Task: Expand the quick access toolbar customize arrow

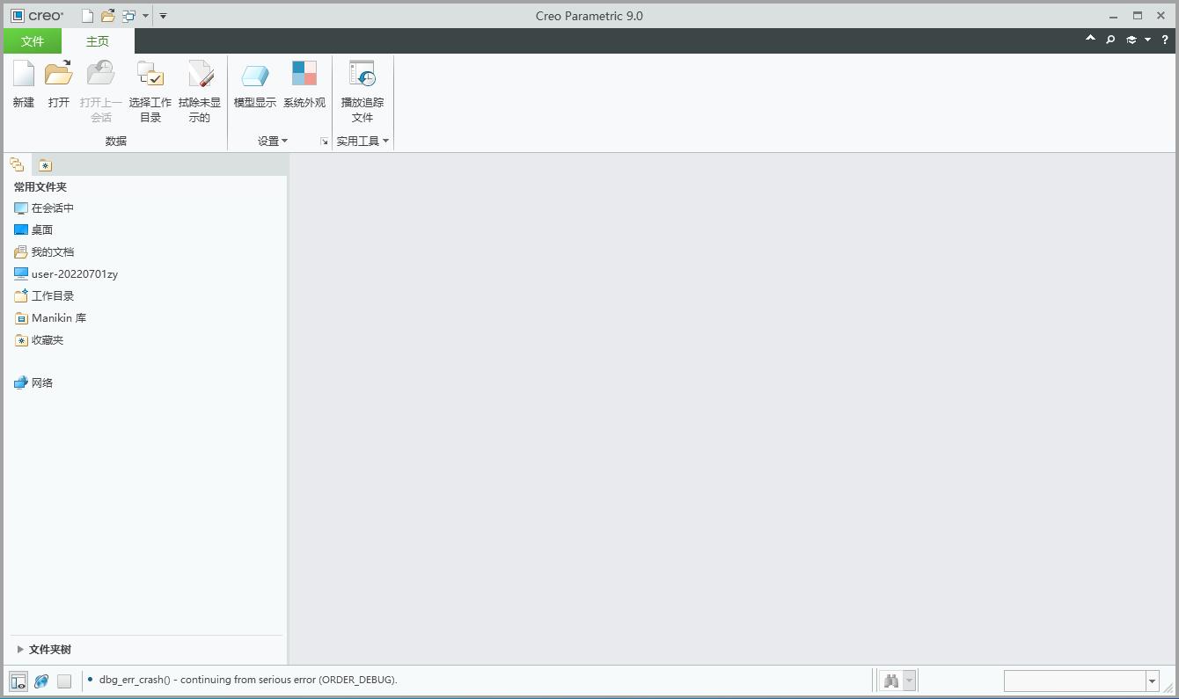Action: [x=164, y=15]
